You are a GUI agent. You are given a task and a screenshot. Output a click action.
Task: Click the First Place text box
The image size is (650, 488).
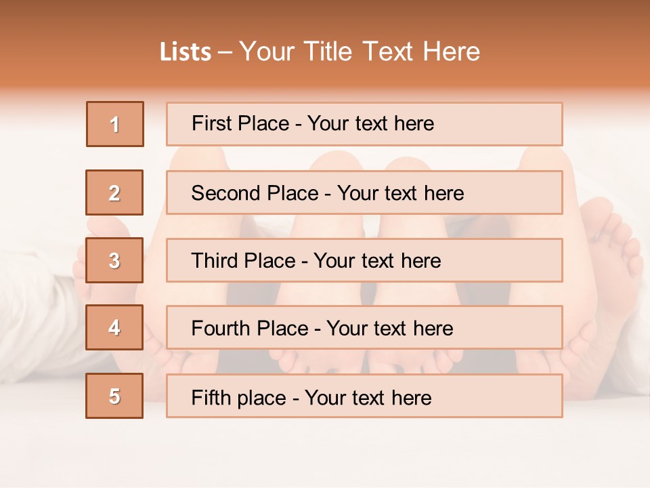(364, 124)
